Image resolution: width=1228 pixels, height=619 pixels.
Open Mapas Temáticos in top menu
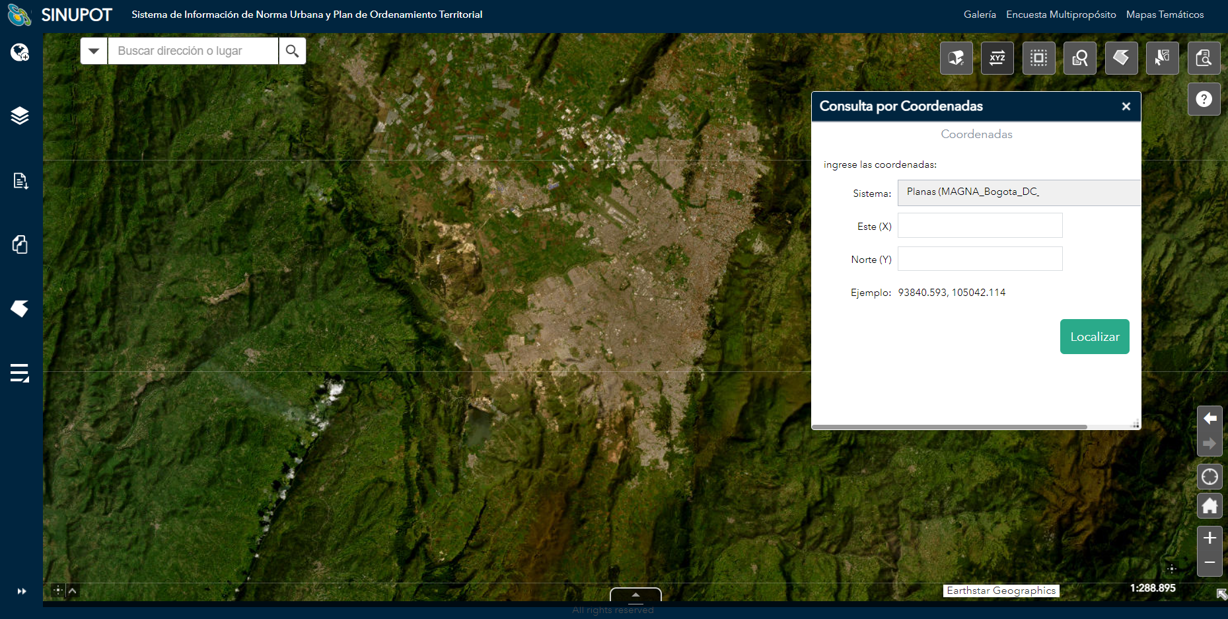[1165, 15]
